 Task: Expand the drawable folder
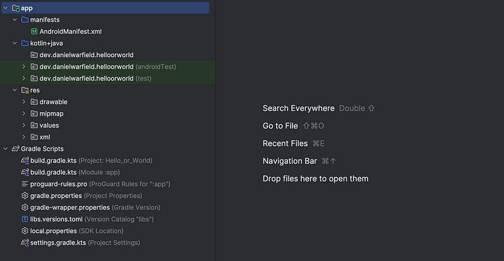(24, 102)
